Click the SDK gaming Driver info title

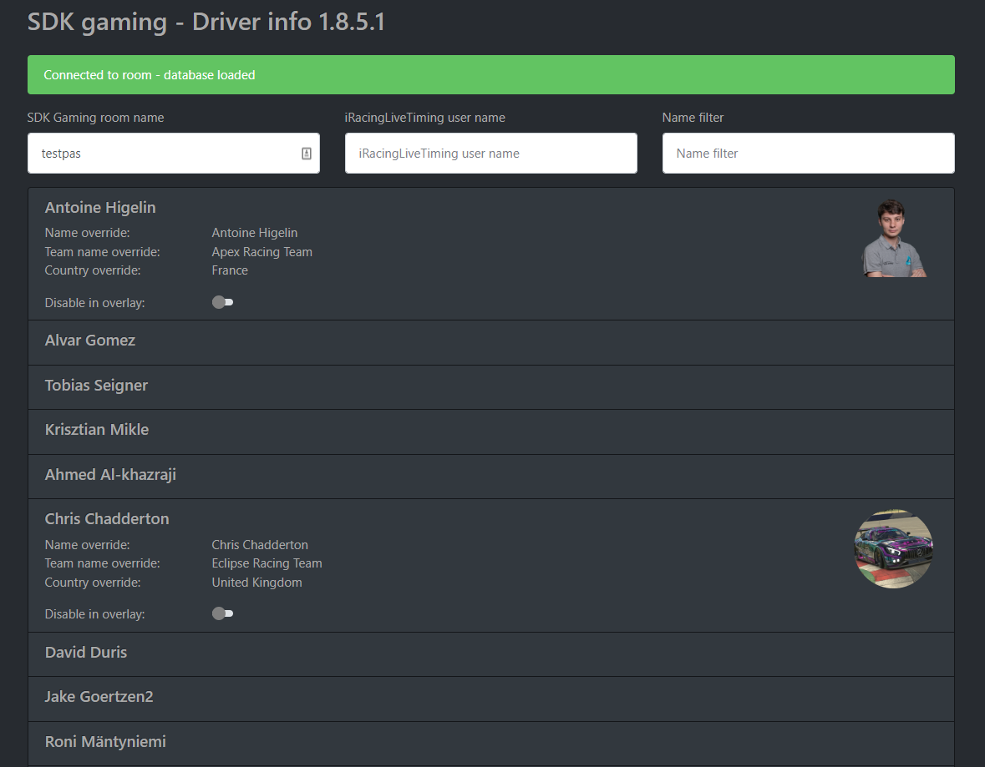pyautogui.click(x=206, y=22)
